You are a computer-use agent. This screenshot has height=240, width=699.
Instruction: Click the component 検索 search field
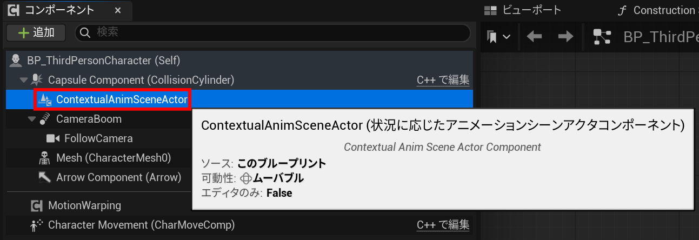273,32
